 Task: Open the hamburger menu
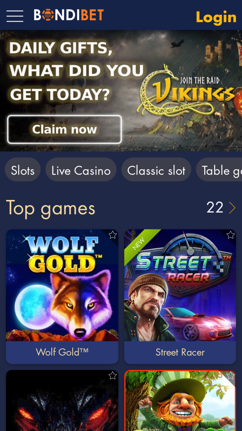pyautogui.click(x=15, y=16)
